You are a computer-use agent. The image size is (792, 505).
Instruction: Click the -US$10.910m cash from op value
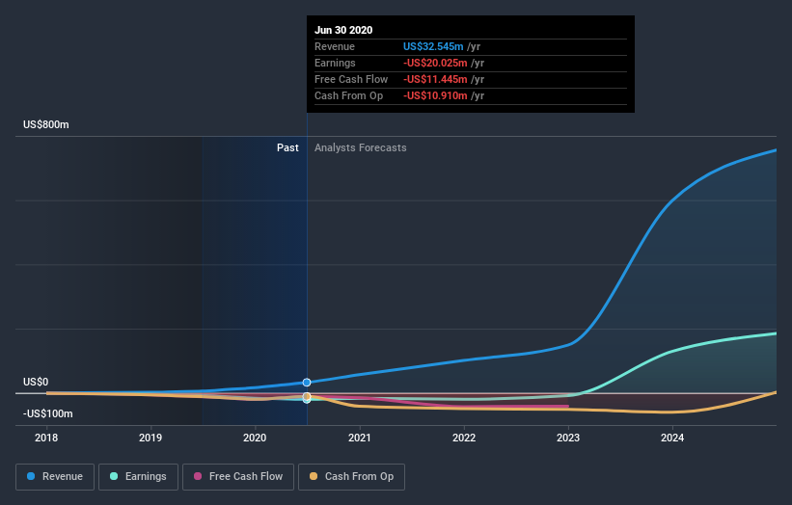coord(435,95)
